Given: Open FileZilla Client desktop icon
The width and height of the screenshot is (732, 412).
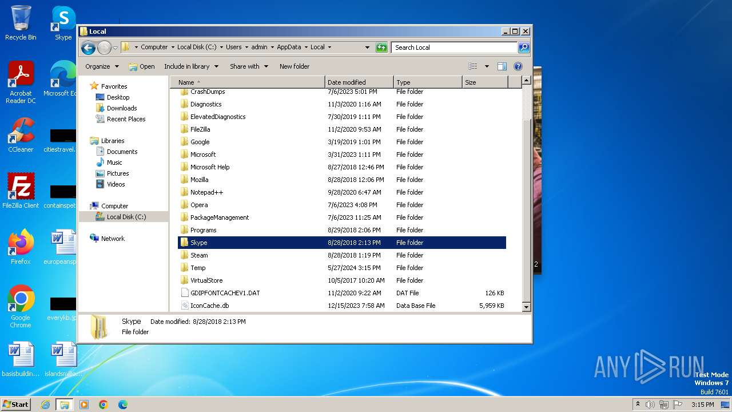Looking at the screenshot, I should point(21,191).
